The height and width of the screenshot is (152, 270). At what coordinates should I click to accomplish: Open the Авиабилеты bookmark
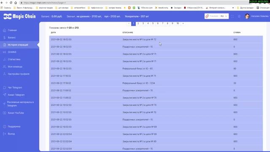pyautogui.click(x=162, y=8)
